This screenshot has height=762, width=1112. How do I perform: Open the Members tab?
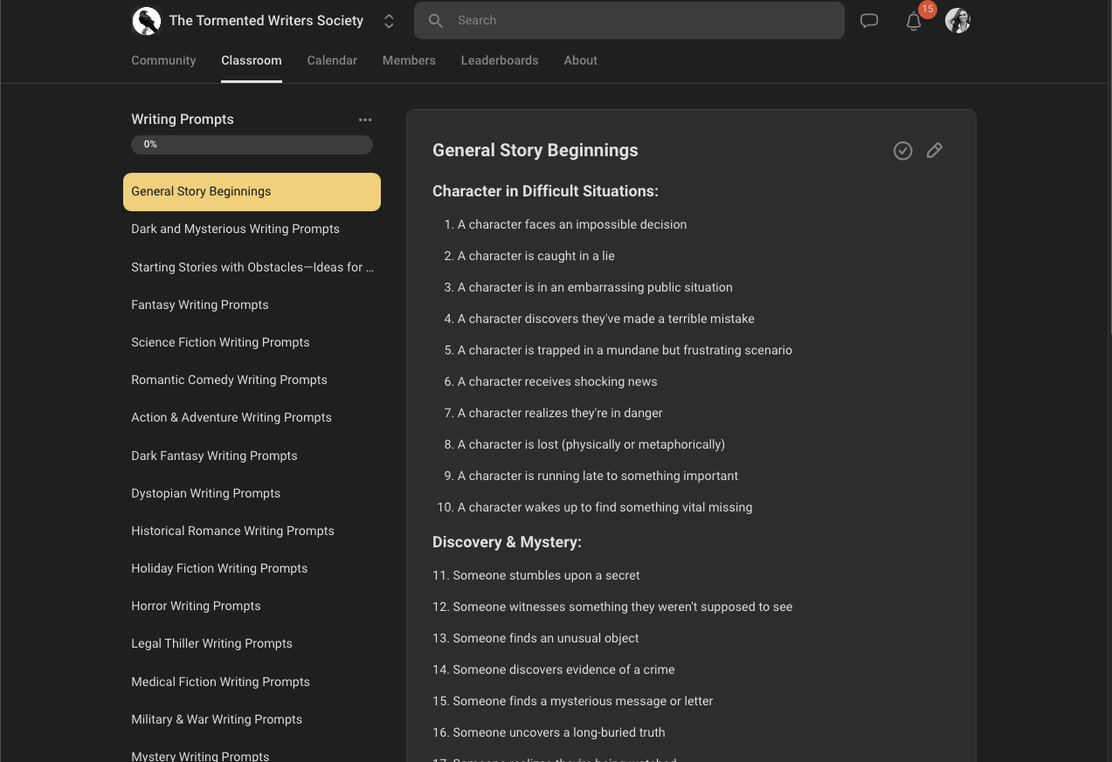tap(409, 60)
